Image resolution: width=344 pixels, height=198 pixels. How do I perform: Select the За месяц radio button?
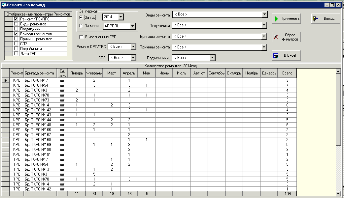[81, 26]
